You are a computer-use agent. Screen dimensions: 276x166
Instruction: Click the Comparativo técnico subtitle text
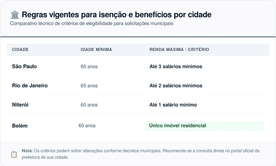(91, 23)
